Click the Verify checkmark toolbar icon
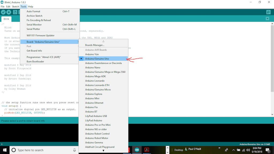This screenshot has width=274, height=154. coord(3,12)
